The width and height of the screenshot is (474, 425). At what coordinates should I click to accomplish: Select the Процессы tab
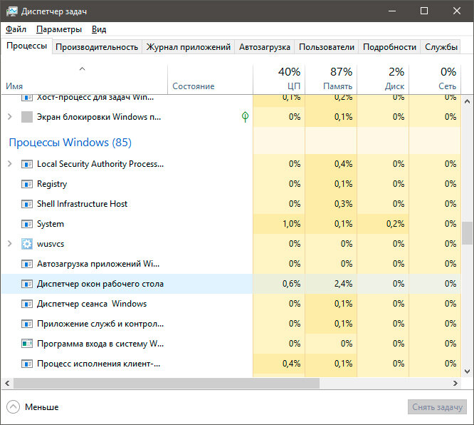[26, 46]
